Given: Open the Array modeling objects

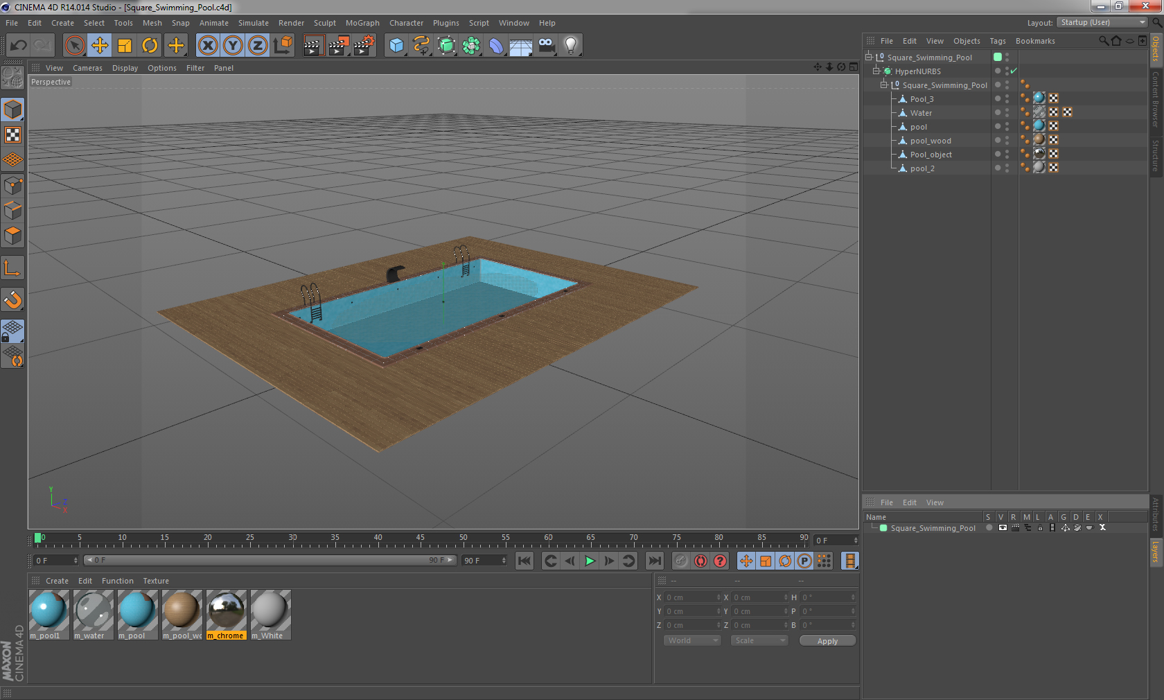Looking at the screenshot, I should 472,46.
